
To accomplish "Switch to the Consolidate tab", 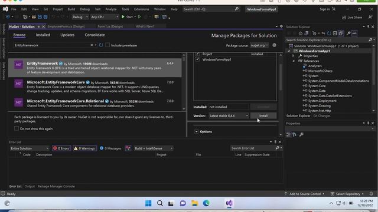I will (94, 35).
